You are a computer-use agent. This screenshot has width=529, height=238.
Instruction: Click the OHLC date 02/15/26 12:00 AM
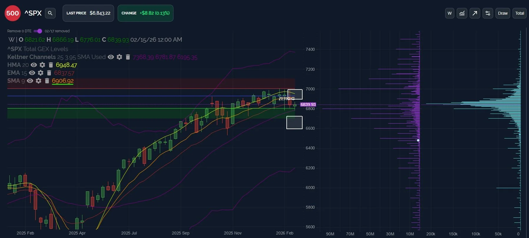click(x=156, y=40)
